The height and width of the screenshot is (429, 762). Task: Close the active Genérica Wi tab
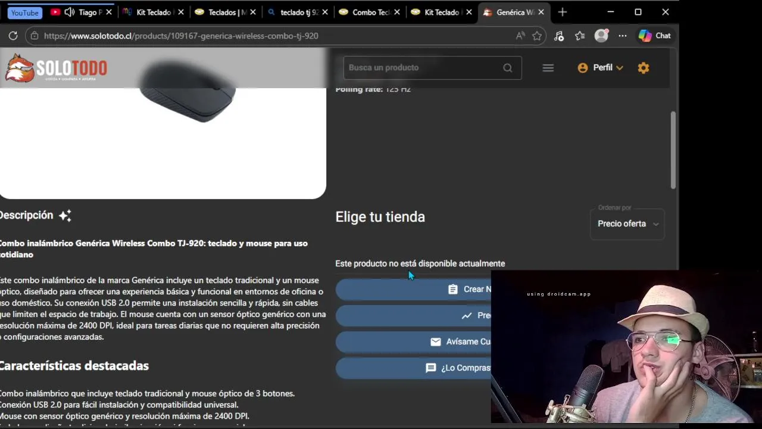(x=541, y=12)
